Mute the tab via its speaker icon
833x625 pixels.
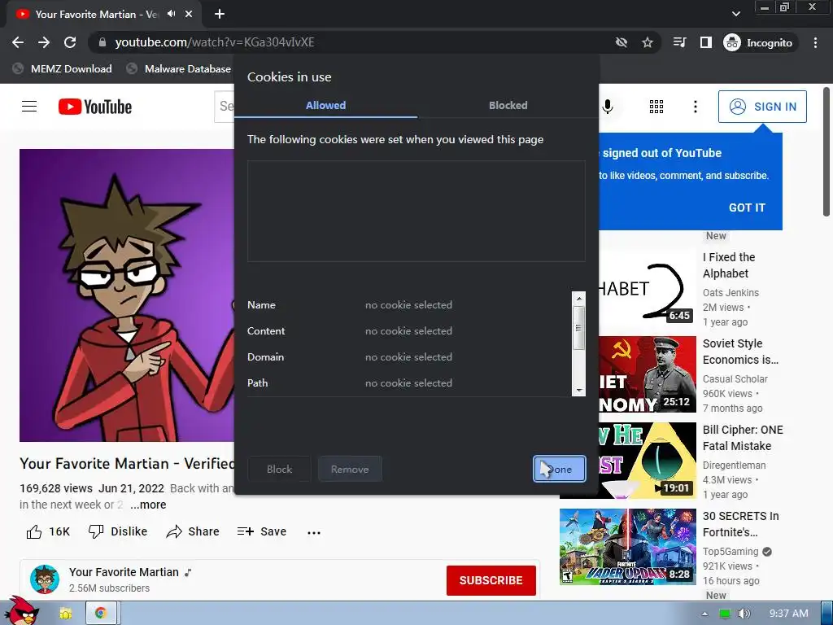tap(171, 14)
